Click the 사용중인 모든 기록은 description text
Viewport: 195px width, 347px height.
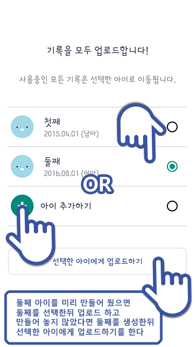pyautogui.click(x=98, y=79)
